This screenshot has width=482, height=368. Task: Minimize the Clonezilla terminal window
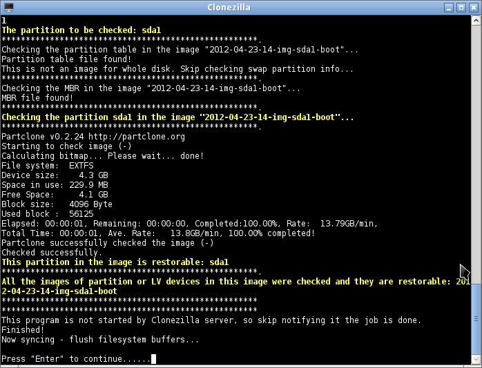(449, 7)
